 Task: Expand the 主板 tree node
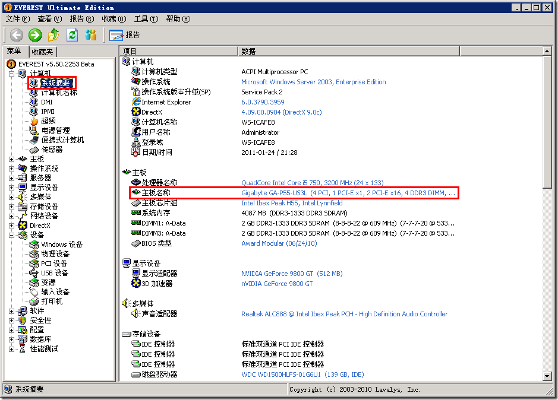tap(12, 159)
